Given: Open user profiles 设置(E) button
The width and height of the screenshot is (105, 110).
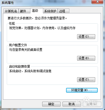Looking at the screenshot, I should pyautogui.click(x=86, y=58).
